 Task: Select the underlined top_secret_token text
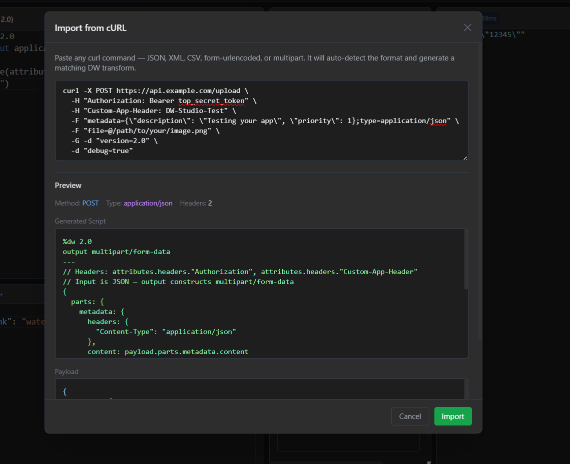point(212,100)
